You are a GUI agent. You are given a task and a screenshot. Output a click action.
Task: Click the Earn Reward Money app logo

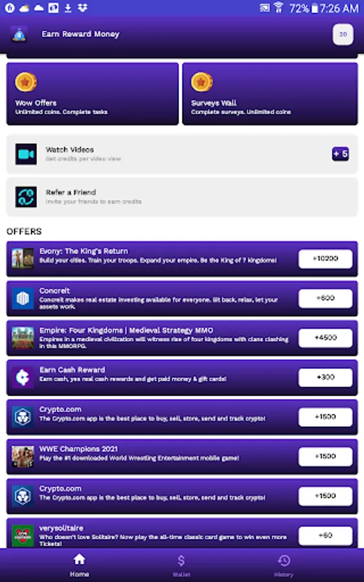(x=19, y=34)
